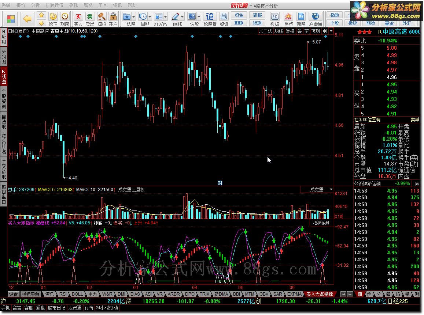Open the 自选股 favorites folder icon
Viewport: 424px width, 315px height.
tap(126, 17)
